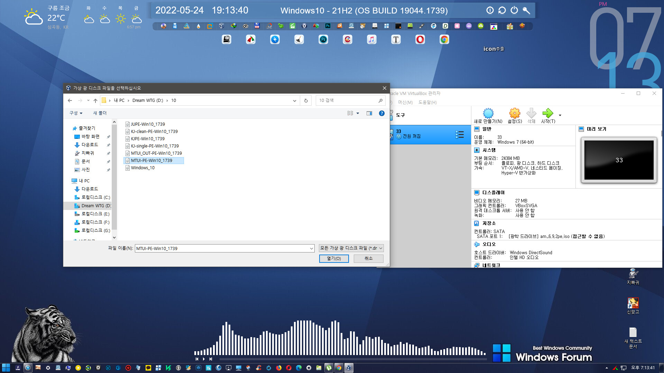
Task: Open 신맞고 desktop icon
Action: 633,305
